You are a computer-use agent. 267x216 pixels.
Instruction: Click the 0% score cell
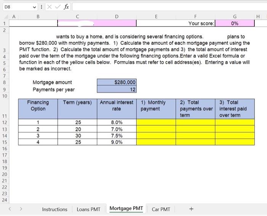click(x=235, y=23)
